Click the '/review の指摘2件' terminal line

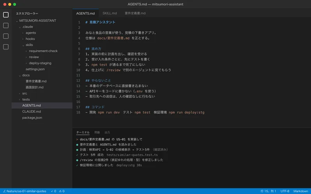[x=120, y=160]
